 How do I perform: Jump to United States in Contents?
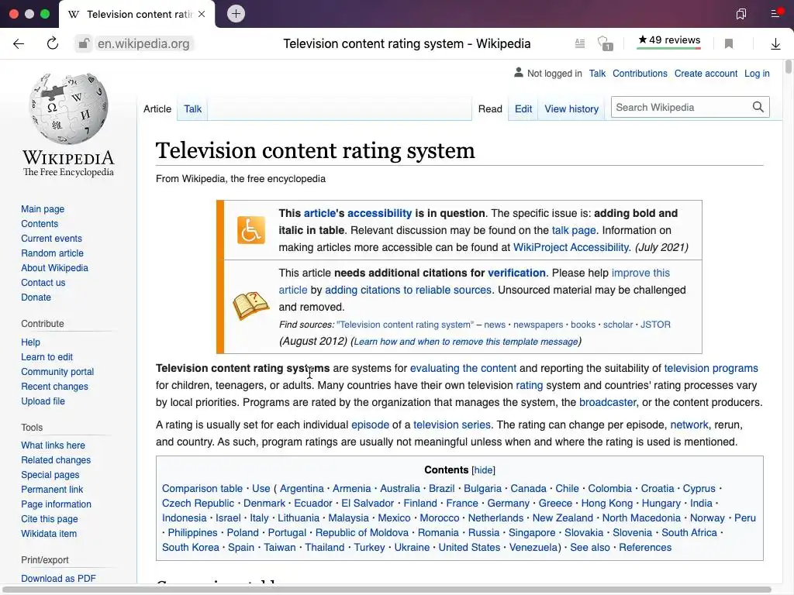point(469,548)
